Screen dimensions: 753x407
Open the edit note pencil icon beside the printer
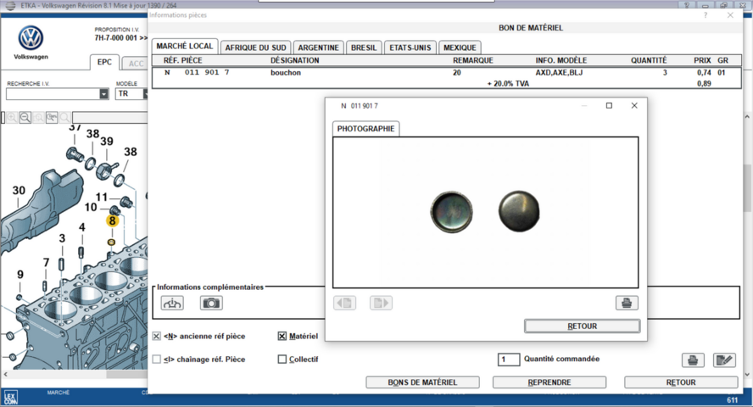pos(724,360)
